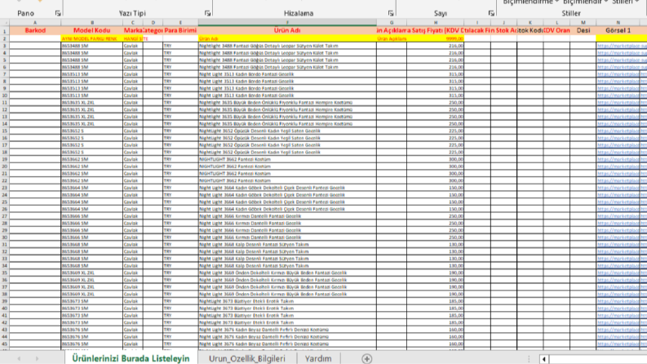Click the horizontal scrollbar left arrow
647x364 pixels.
pyautogui.click(x=544, y=359)
